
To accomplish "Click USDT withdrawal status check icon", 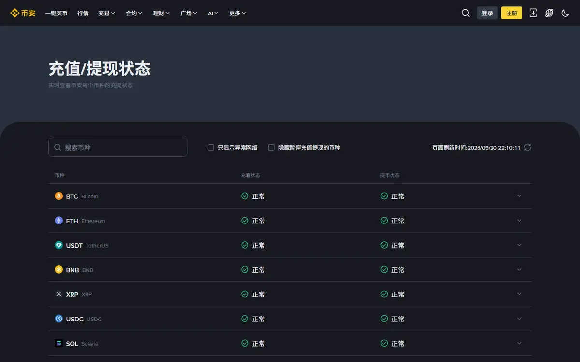I will tap(384, 245).
